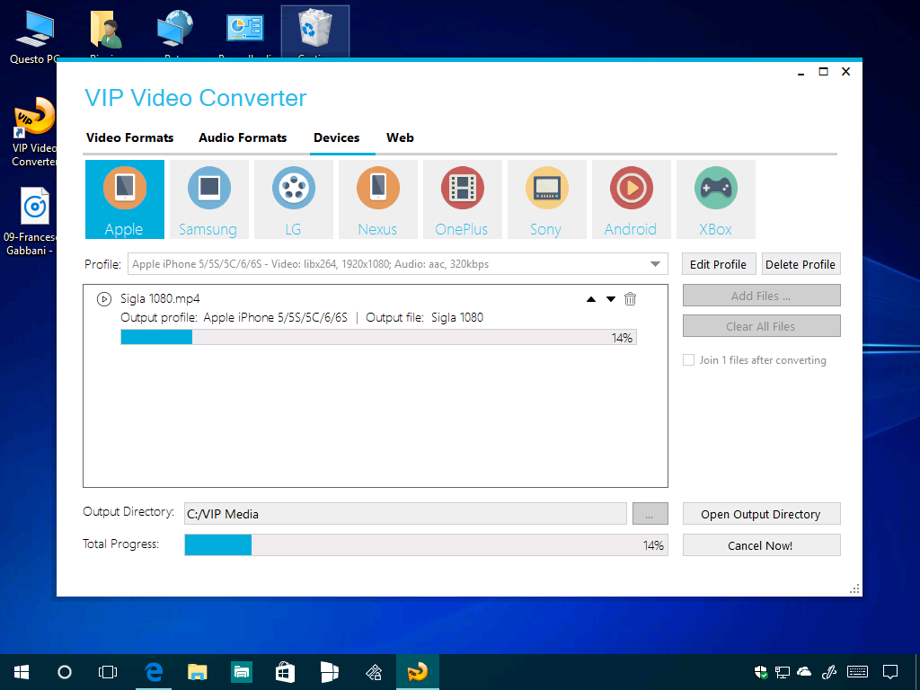Click the Total Progress bar
920x690 pixels.
point(426,545)
